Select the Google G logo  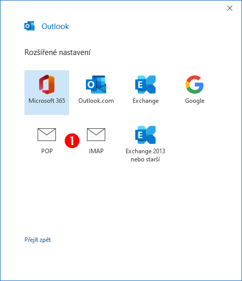pos(195,85)
